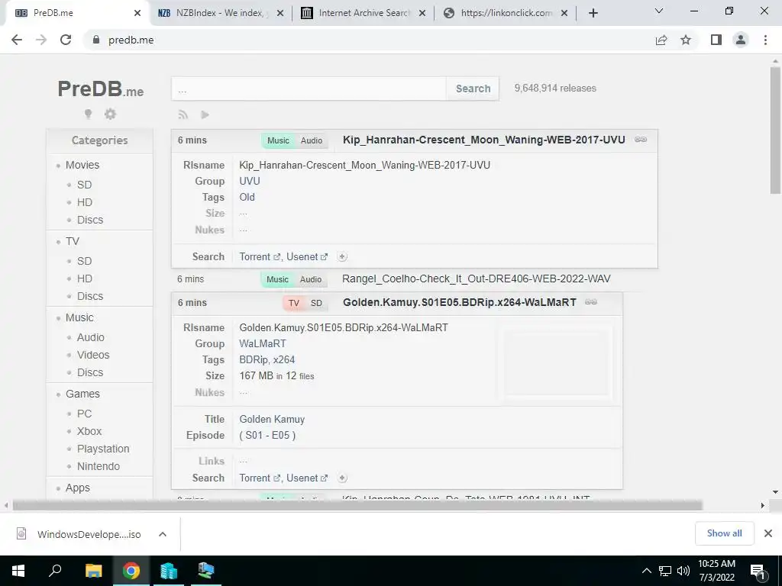This screenshot has width=782, height=586.
Task: Click Usenet search link for Golden.Kamuy release
Action: pyautogui.click(x=307, y=478)
